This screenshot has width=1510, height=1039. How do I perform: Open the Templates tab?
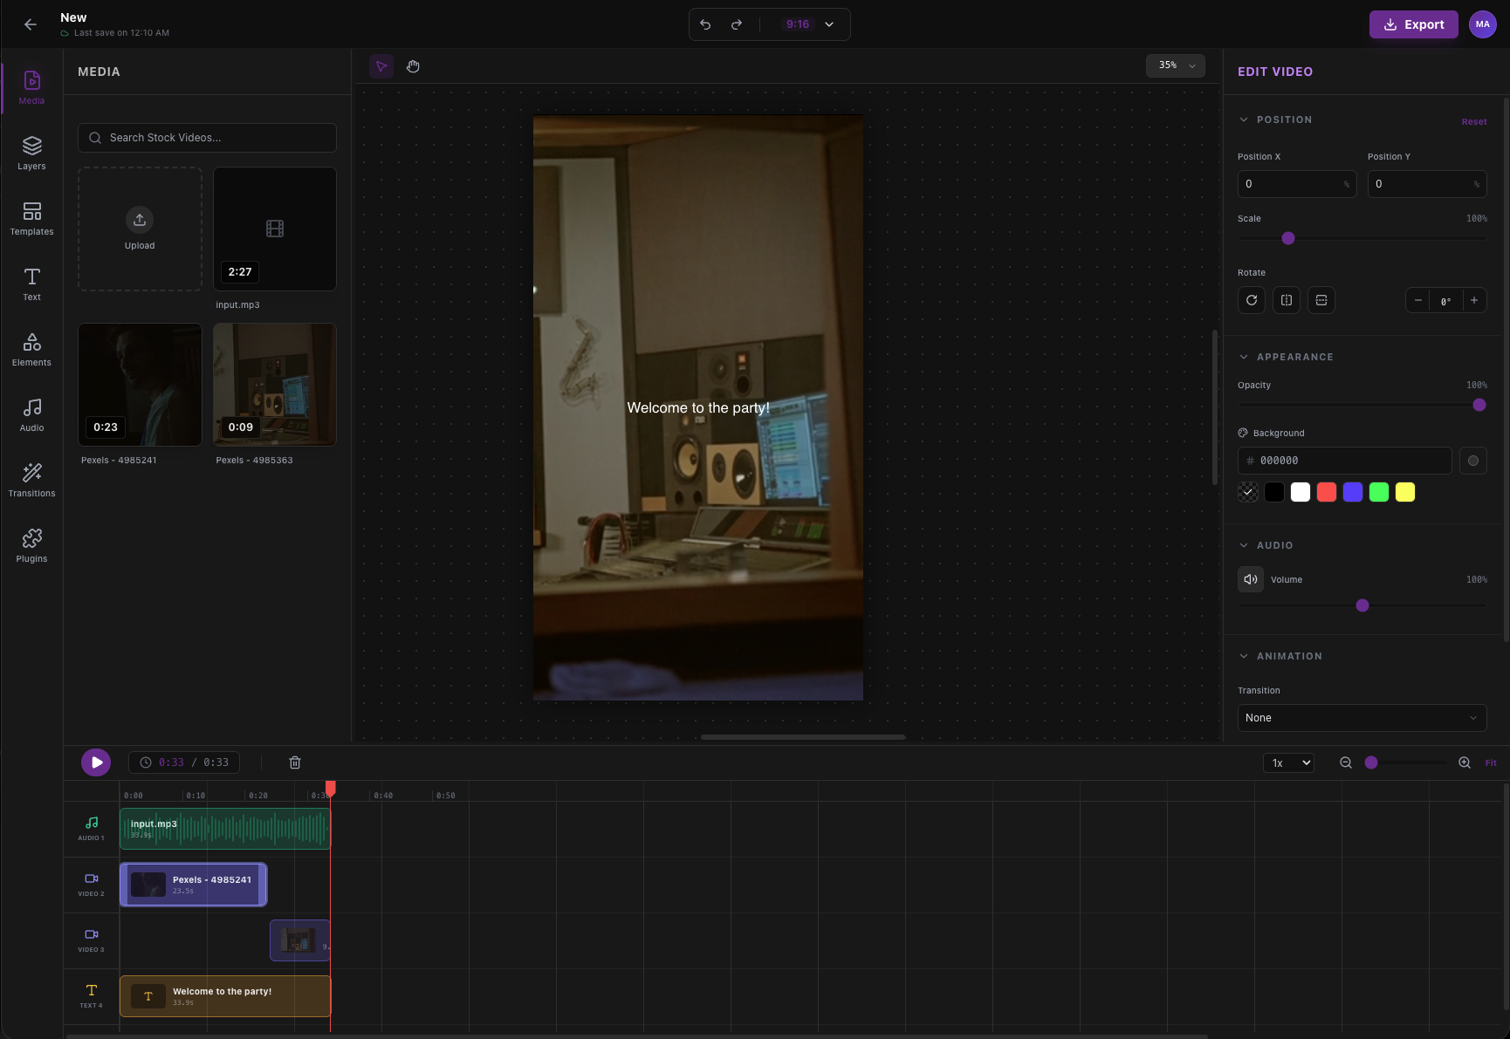[31, 218]
